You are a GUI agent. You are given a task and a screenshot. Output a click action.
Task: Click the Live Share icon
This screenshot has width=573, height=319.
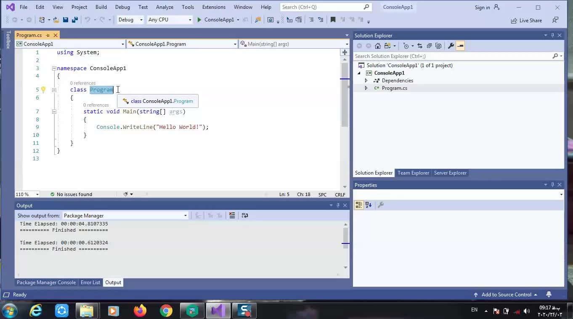[526, 20]
